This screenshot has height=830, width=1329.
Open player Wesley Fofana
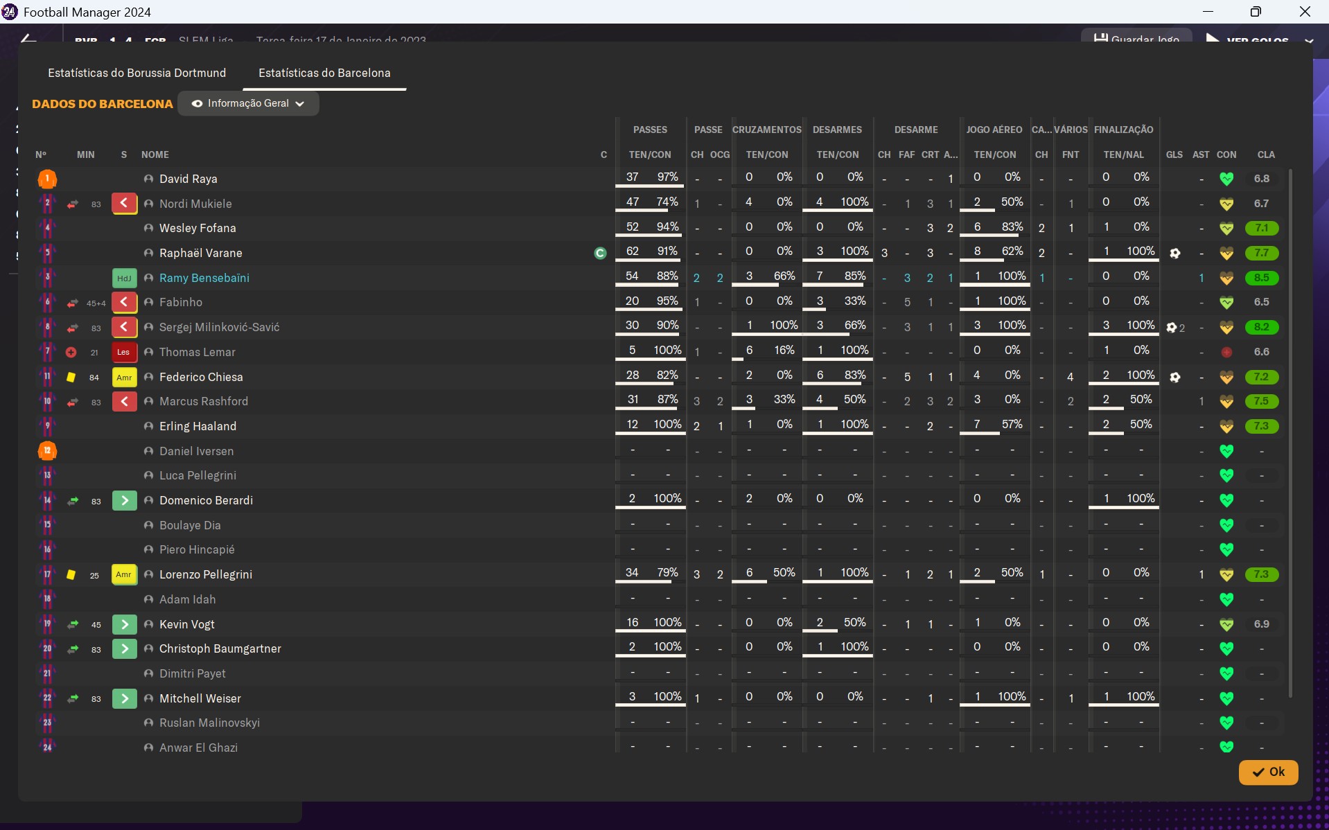click(x=197, y=228)
